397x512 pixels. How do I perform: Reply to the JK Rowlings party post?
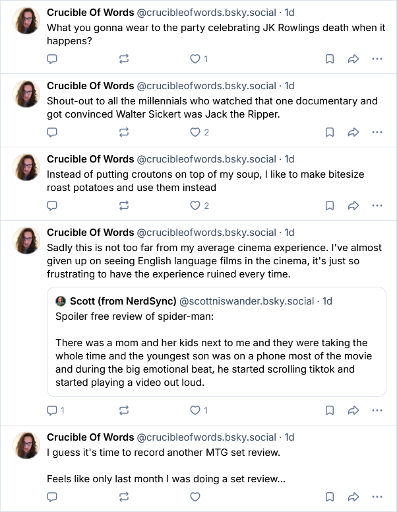[x=52, y=59]
